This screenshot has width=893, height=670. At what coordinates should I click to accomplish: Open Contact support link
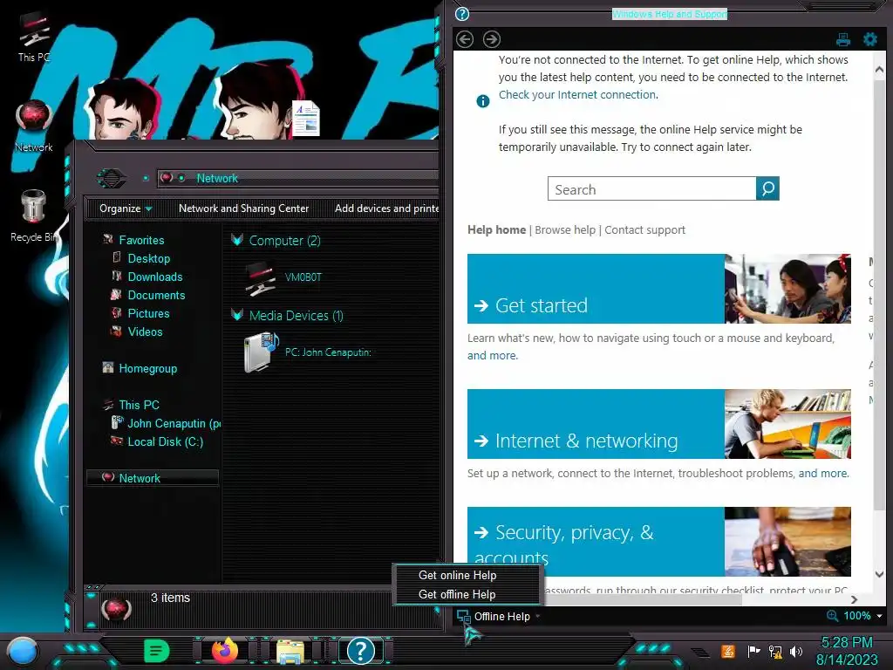644,229
